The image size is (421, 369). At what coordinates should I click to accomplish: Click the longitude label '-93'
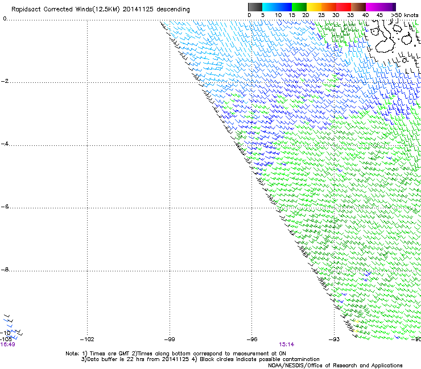(x=335, y=339)
